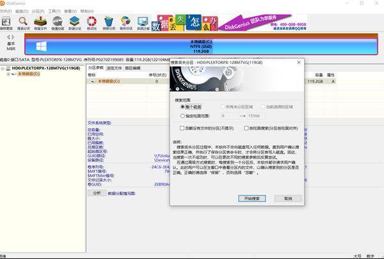Enable the 忽略没有文件的分区 checkbox

pos(183,128)
